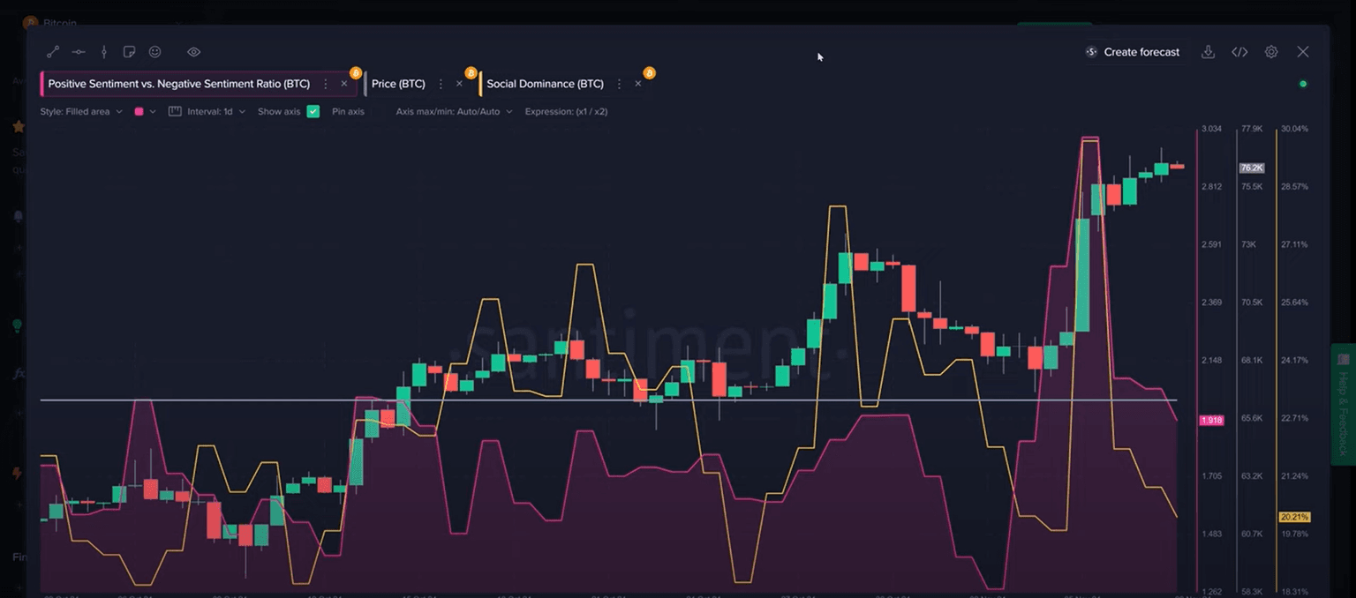Open the Interval: 1d dropdown
The width and height of the screenshot is (1356, 598).
pyautogui.click(x=215, y=112)
